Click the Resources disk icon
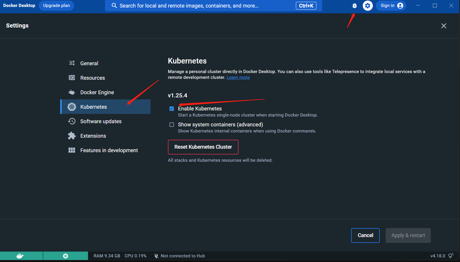 (x=72, y=78)
